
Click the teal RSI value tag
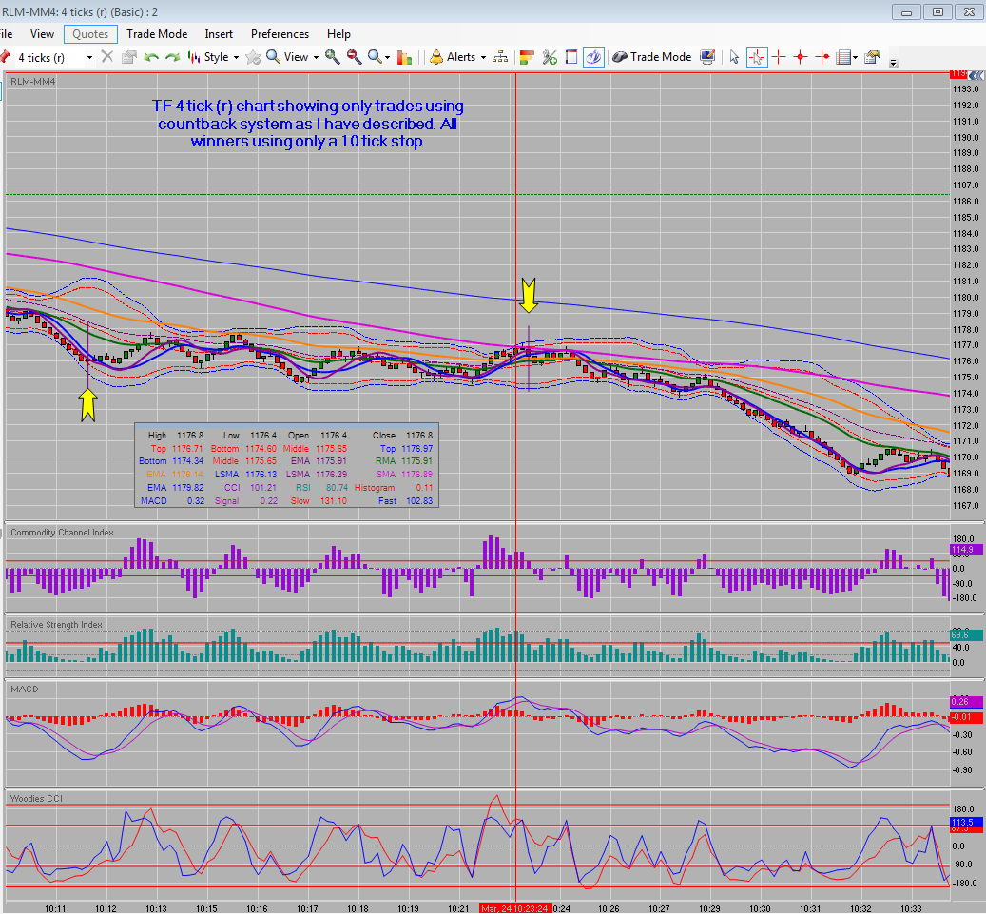tap(966, 634)
